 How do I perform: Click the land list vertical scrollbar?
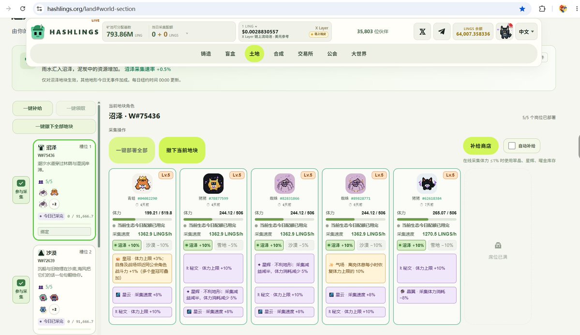pos(99,175)
